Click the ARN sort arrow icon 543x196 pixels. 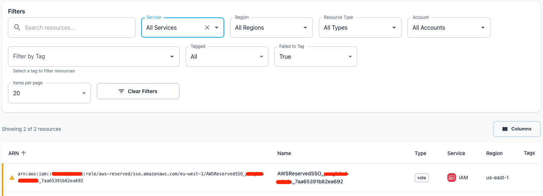pos(24,153)
